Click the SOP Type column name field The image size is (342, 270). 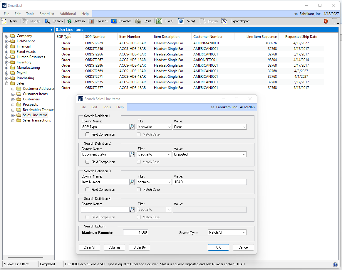(x=105, y=127)
